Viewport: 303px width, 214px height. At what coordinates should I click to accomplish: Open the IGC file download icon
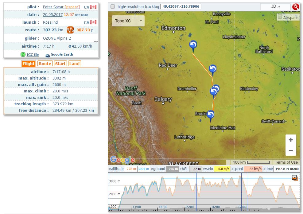23,55
